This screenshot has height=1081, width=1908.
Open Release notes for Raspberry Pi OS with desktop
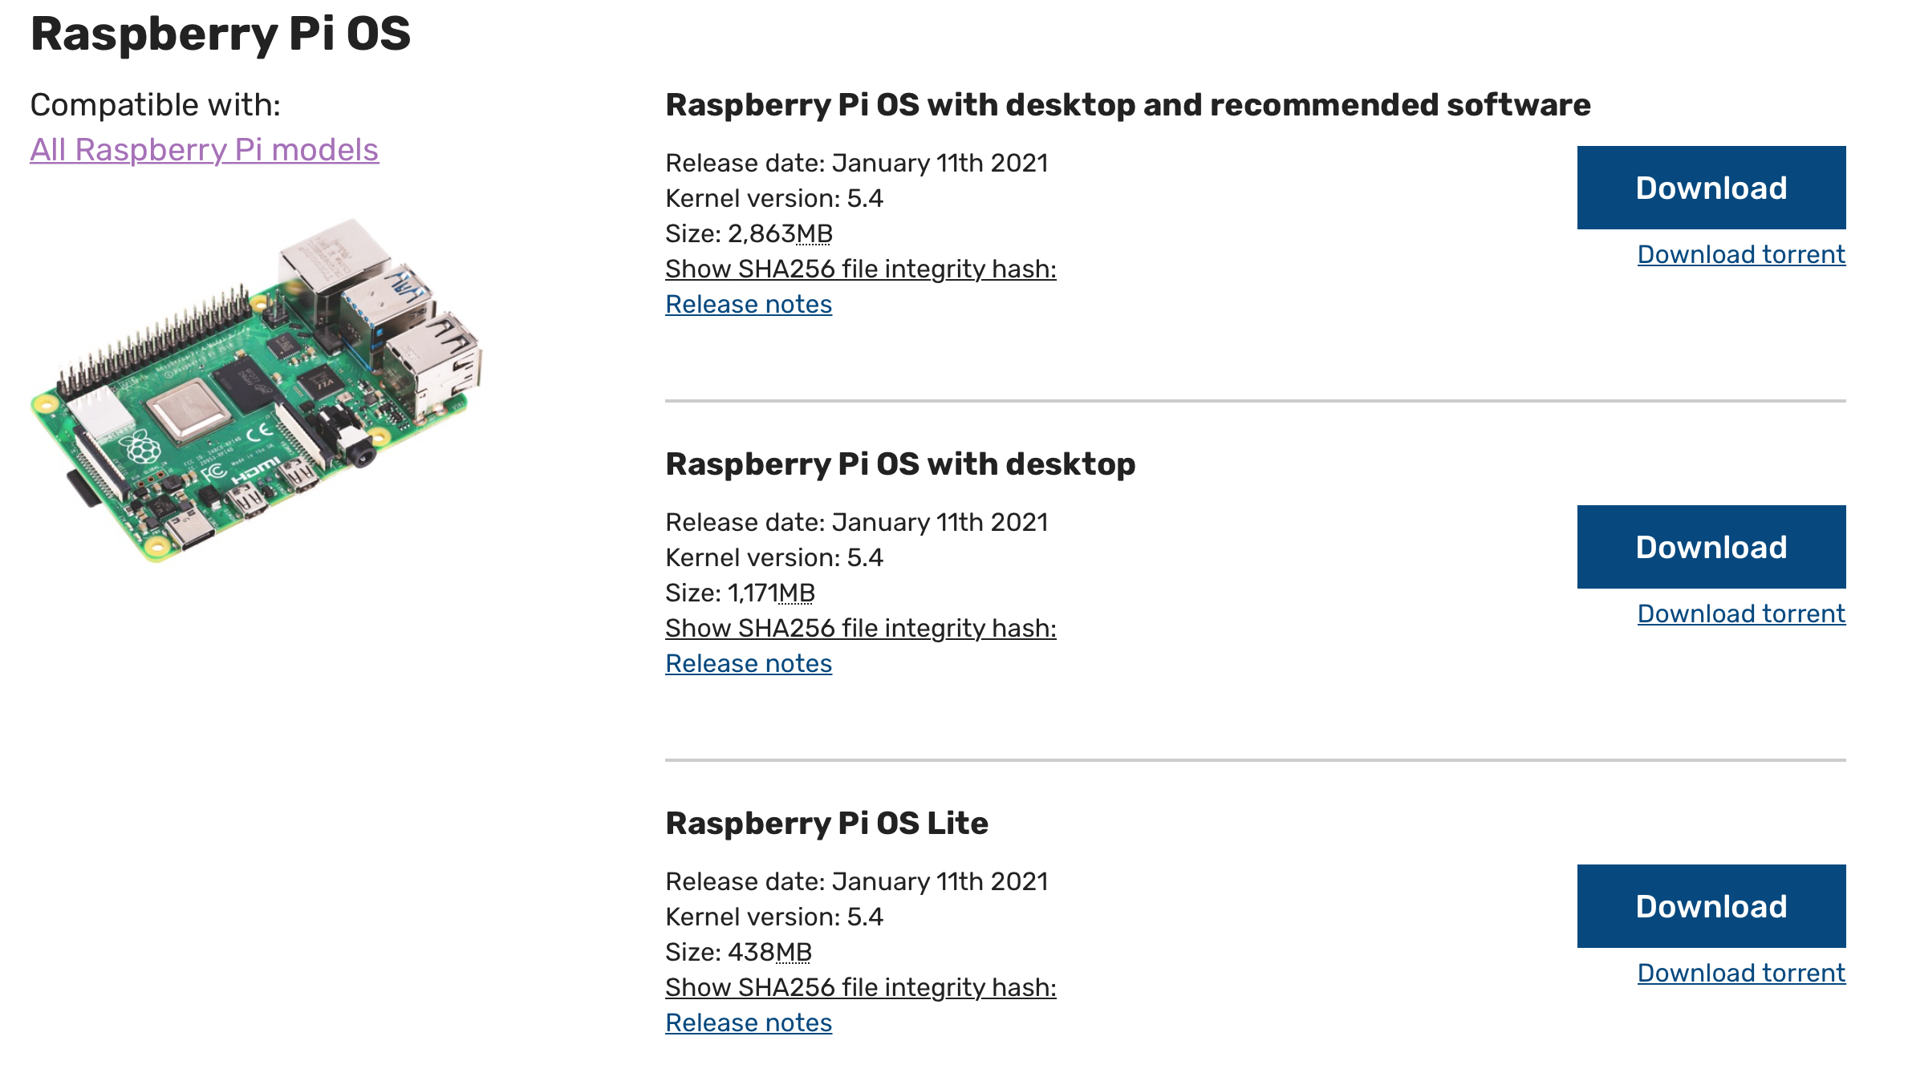point(749,663)
